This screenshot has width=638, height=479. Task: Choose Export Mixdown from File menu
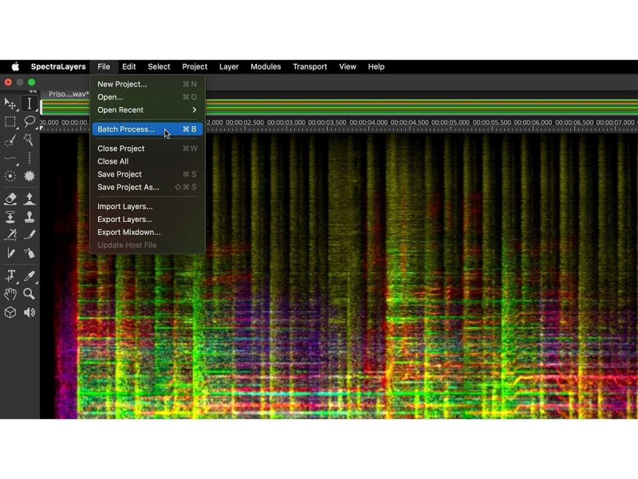129,232
